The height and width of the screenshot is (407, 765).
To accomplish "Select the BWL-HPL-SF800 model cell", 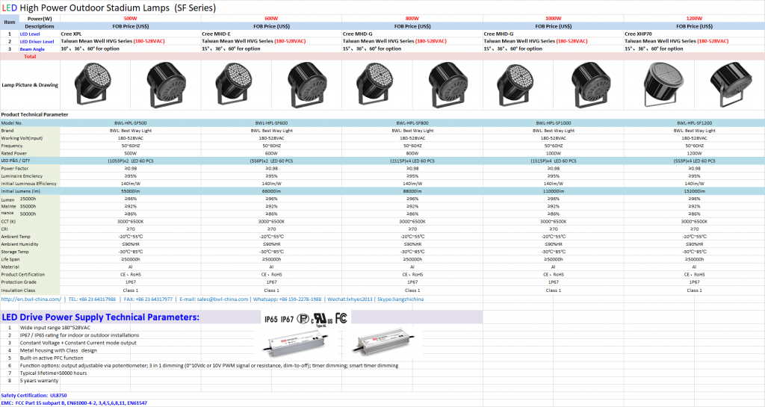I will point(412,123).
